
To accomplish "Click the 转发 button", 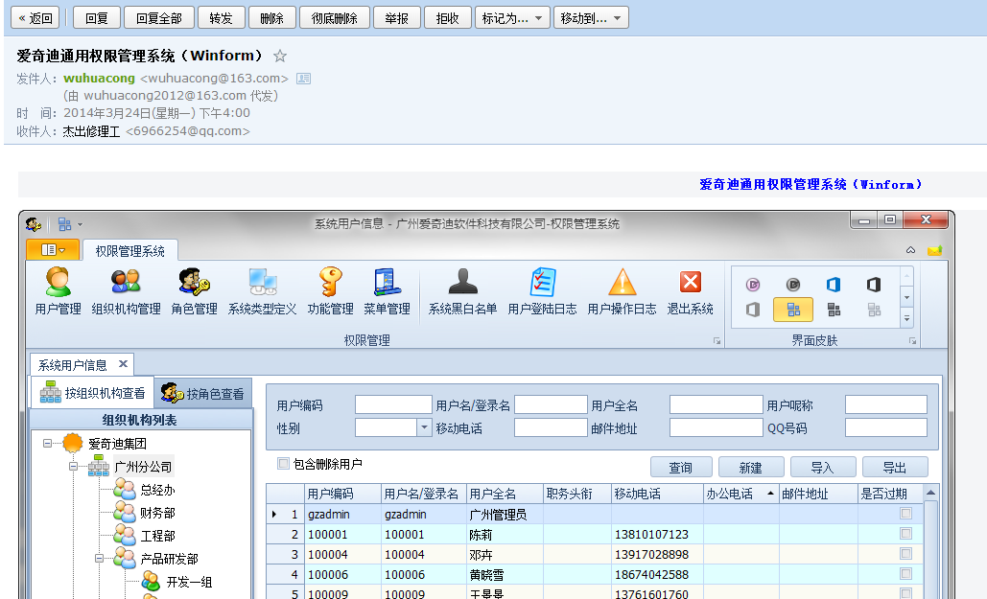I will [221, 18].
